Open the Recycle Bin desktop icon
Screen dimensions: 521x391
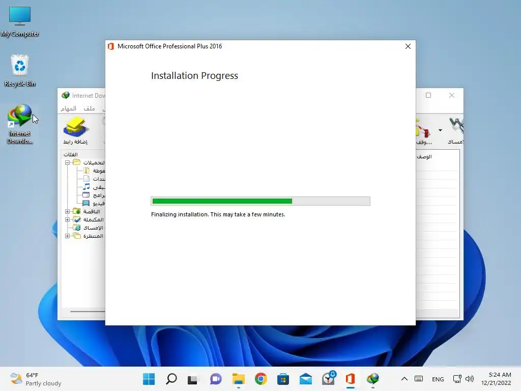coord(20,70)
